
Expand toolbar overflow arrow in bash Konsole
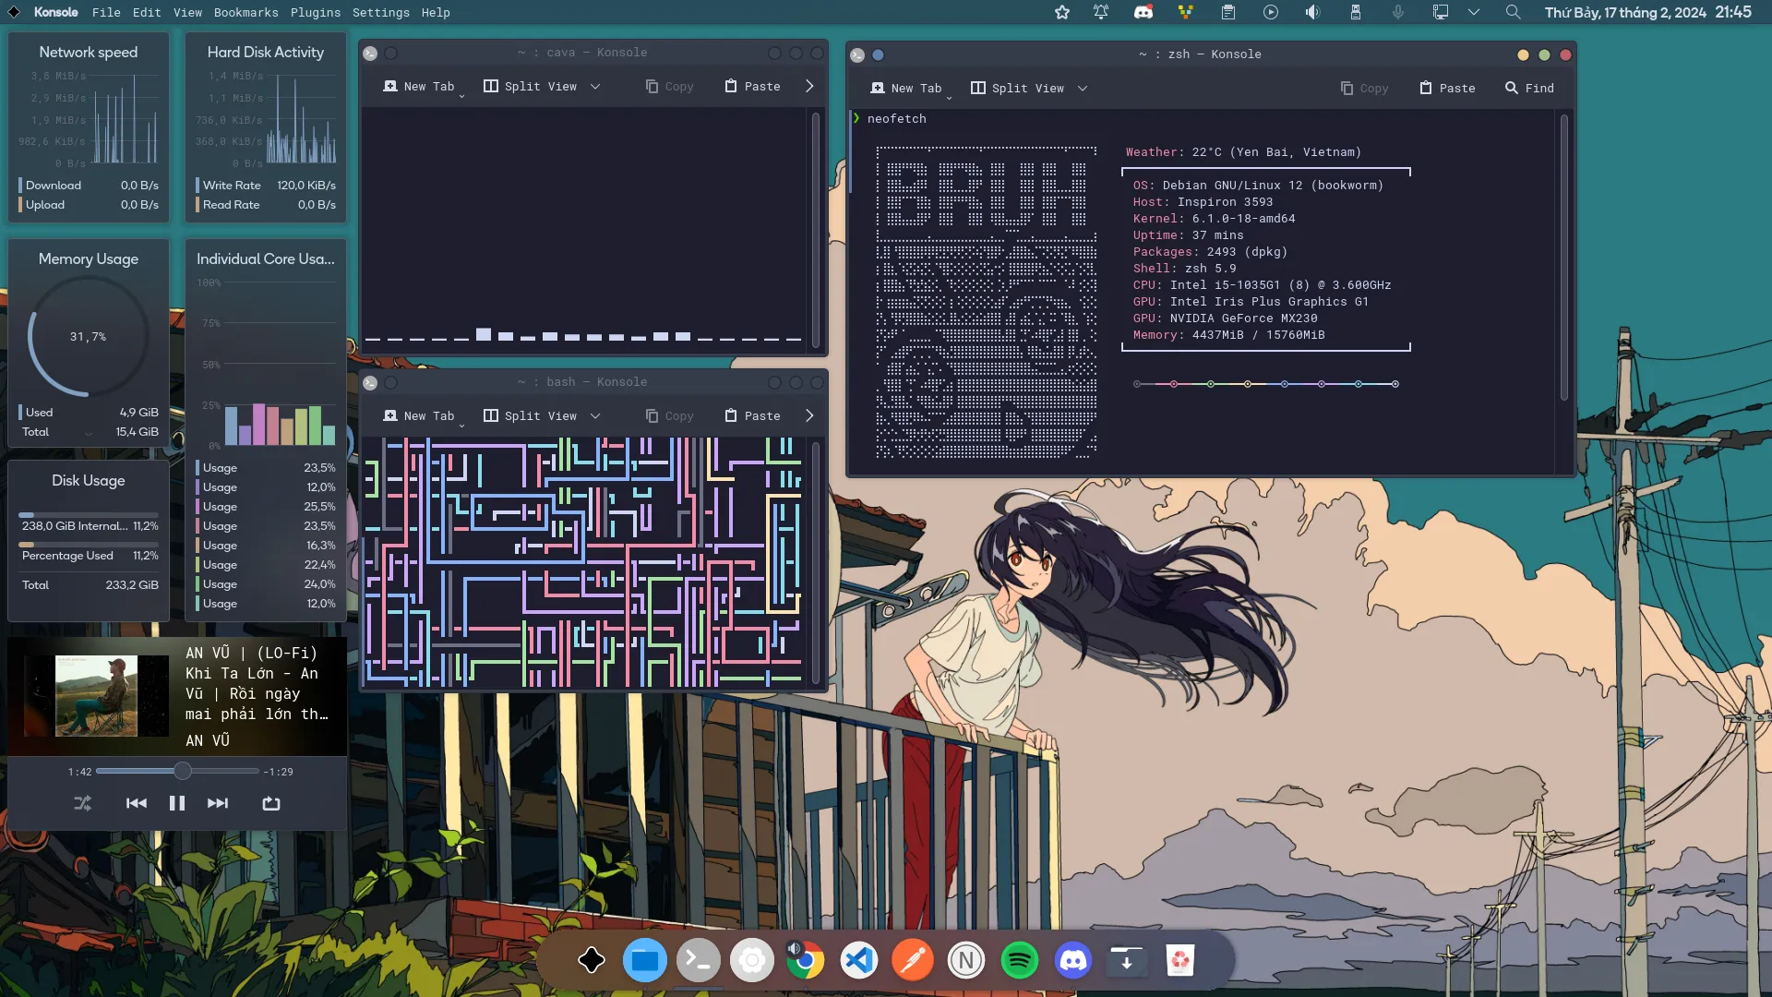(x=809, y=415)
